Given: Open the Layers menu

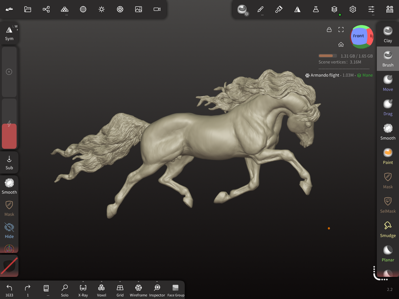Looking at the screenshot, I should 334,9.
